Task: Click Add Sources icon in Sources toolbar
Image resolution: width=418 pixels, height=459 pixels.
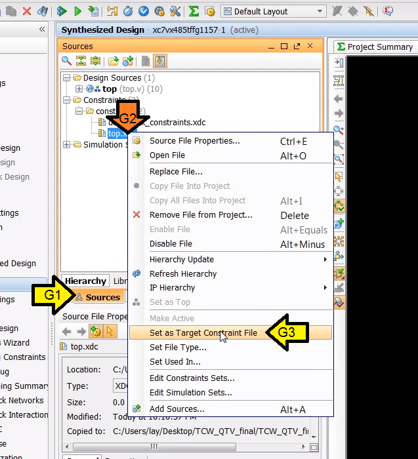Action: point(128,61)
